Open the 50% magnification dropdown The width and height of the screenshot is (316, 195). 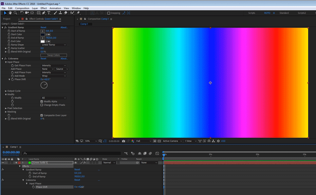(x=91, y=141)
